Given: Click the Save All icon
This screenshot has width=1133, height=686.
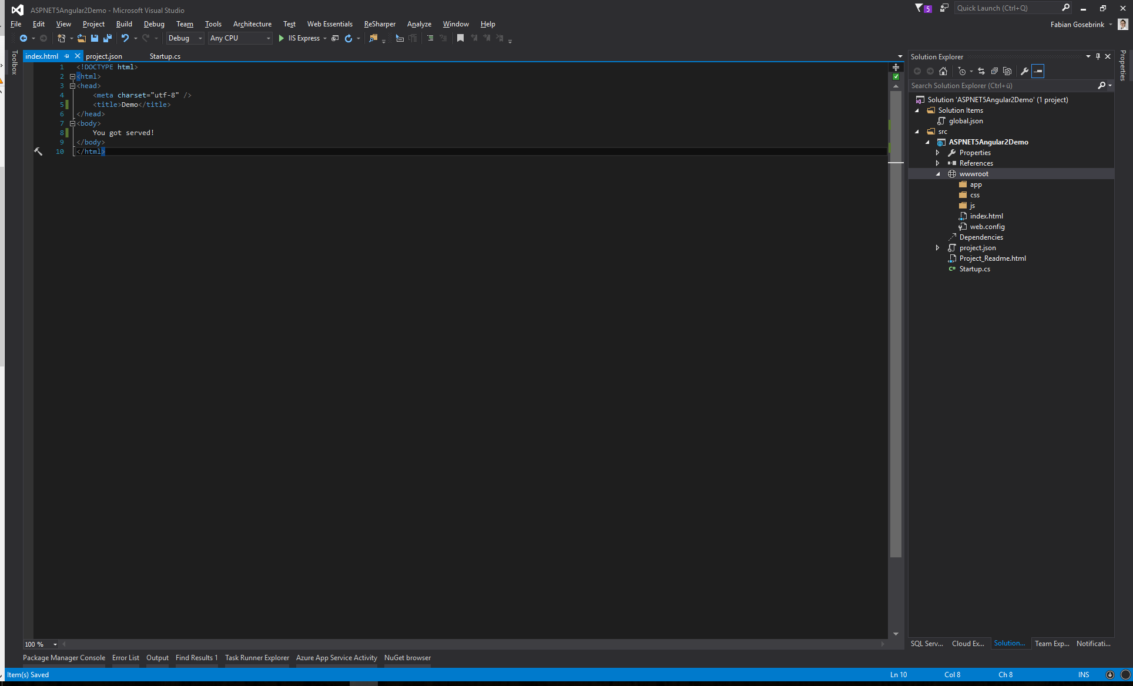Looking at the screenshot, I should coord(107,38).
